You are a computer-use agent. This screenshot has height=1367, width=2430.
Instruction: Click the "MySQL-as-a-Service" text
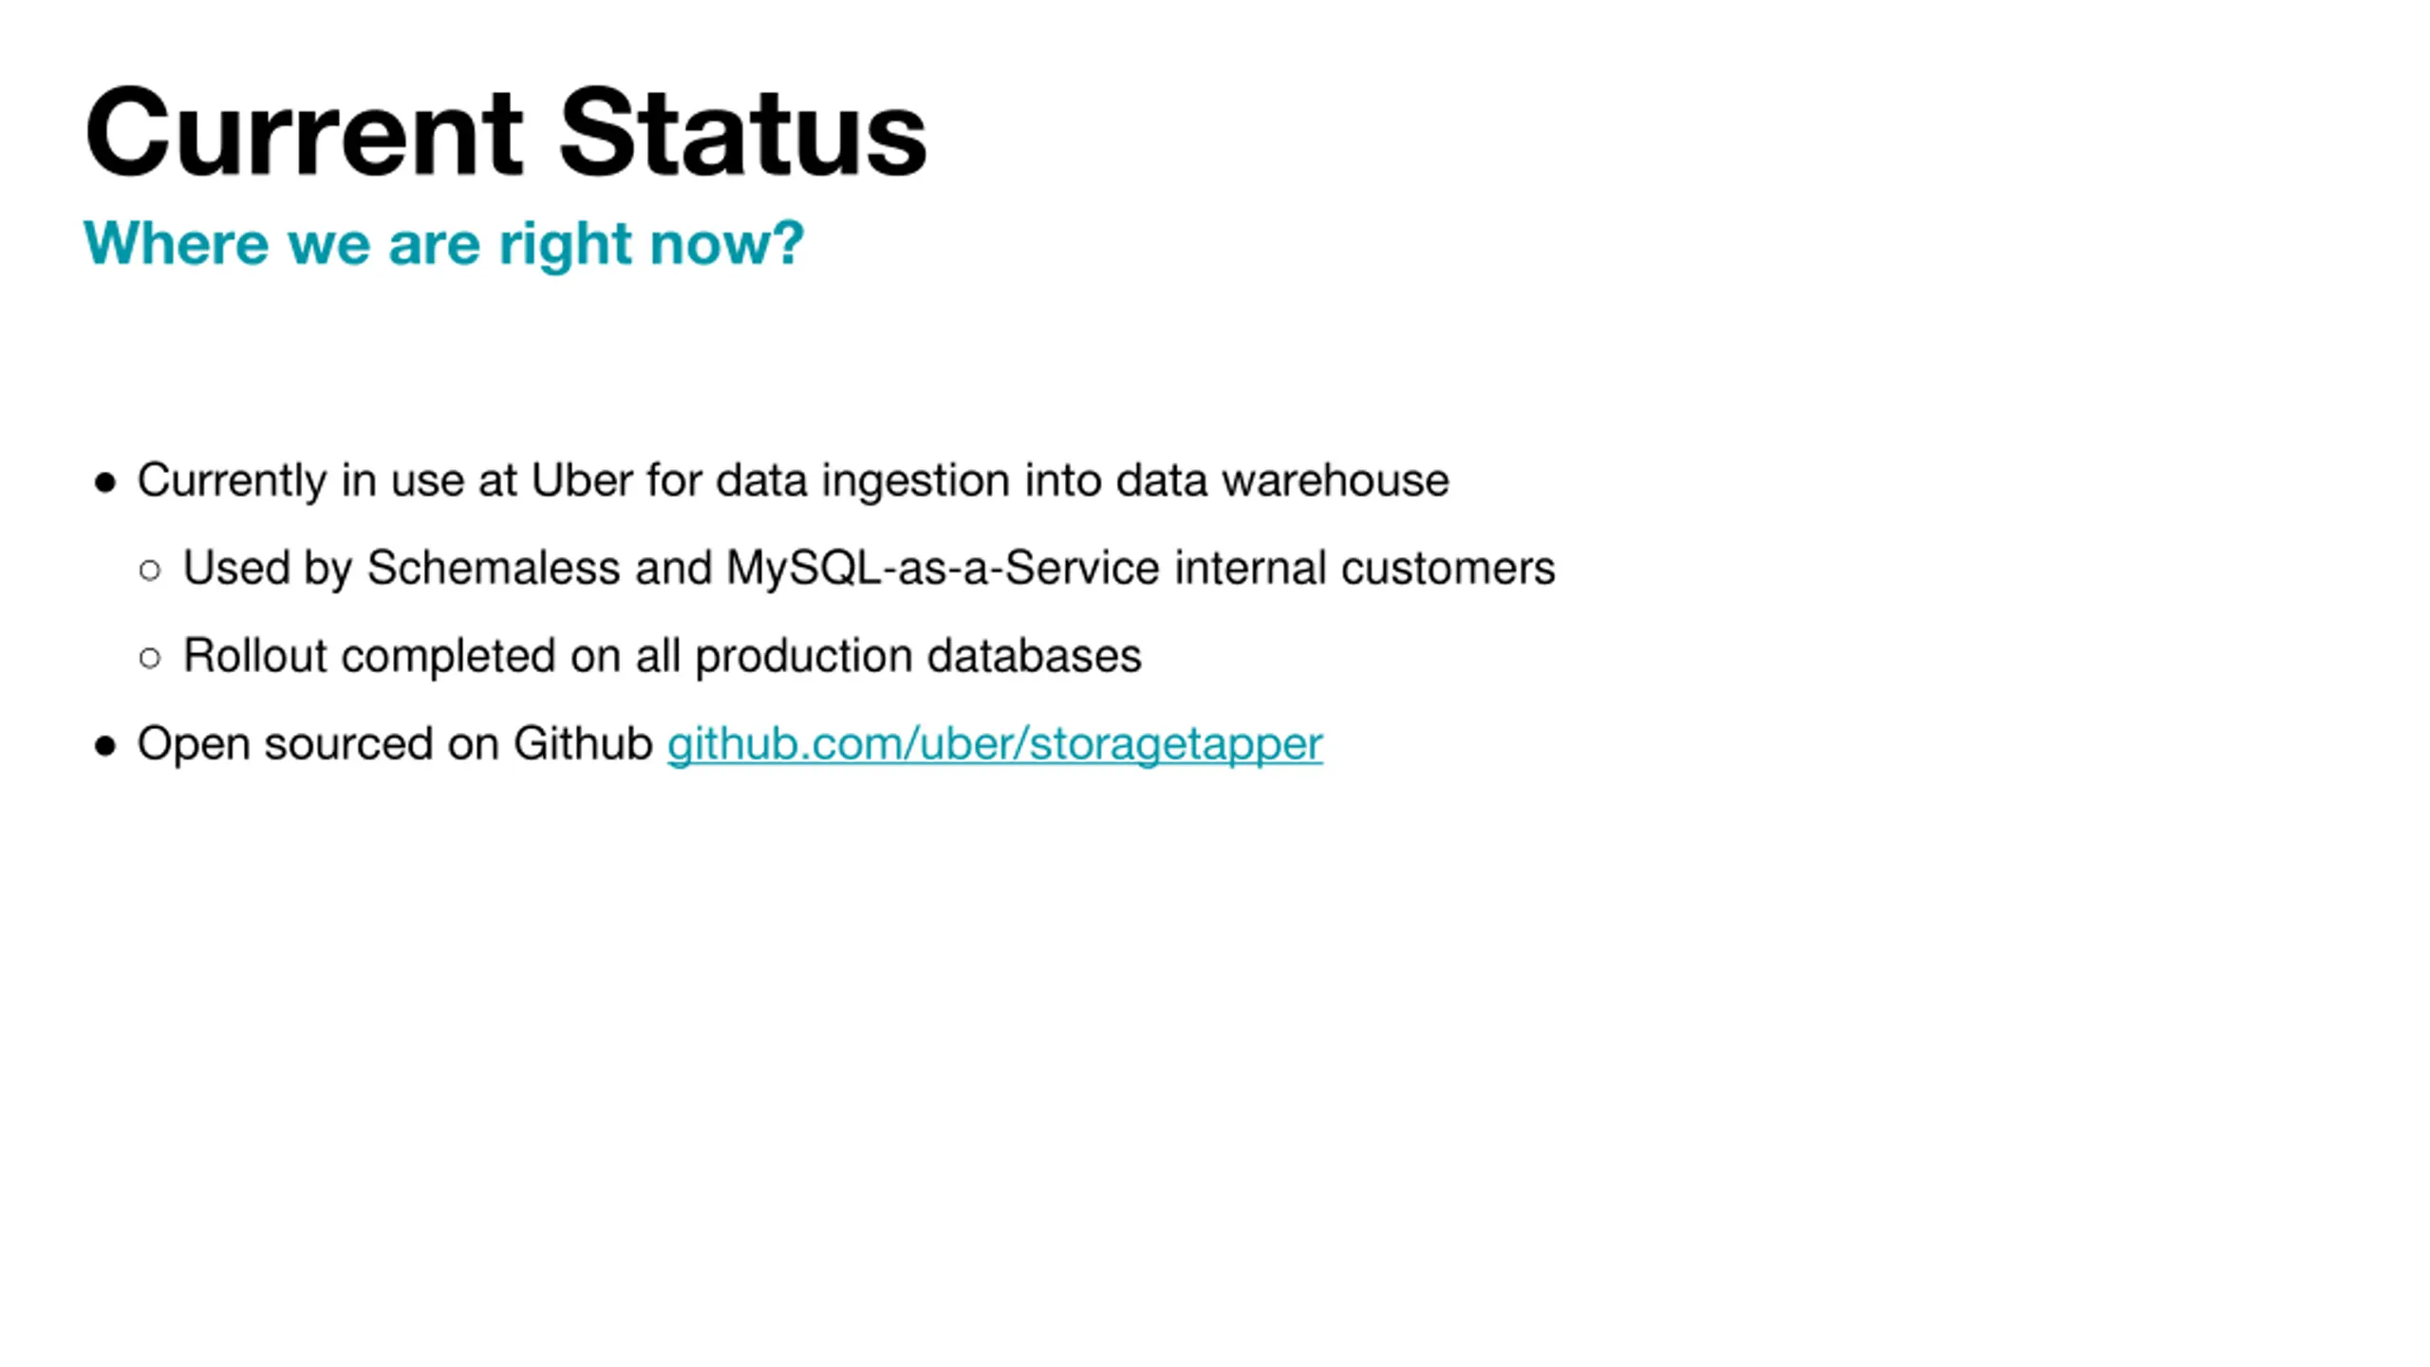pos(943,568)
